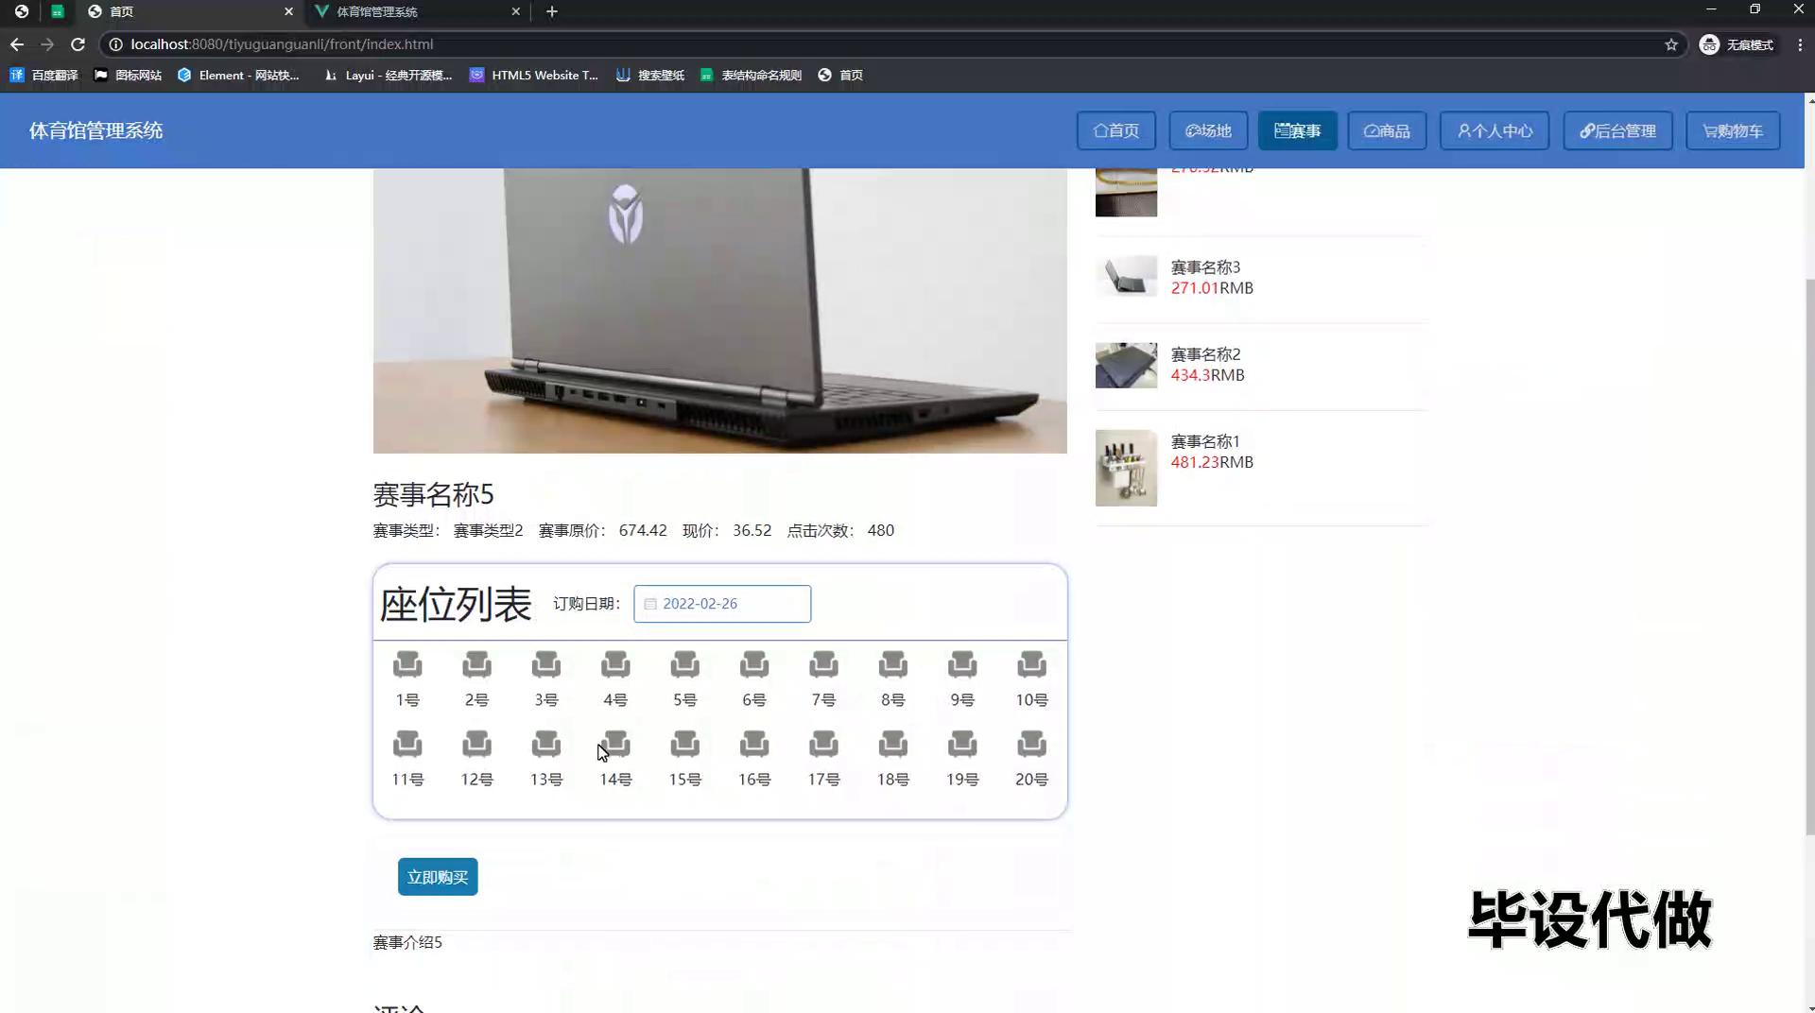Select seat number 1 icon
Image resolution: width=1815 pixels, height=1013 pixels.
coord(407,664)
